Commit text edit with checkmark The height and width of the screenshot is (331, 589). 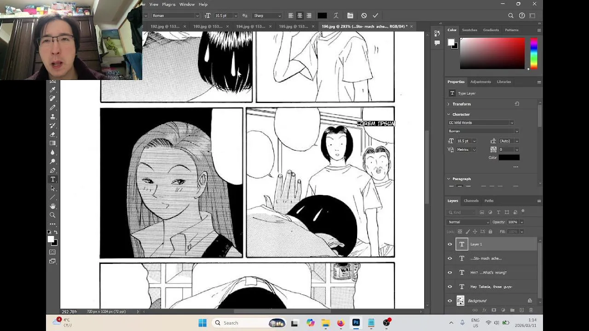click(x=375, y=16)
